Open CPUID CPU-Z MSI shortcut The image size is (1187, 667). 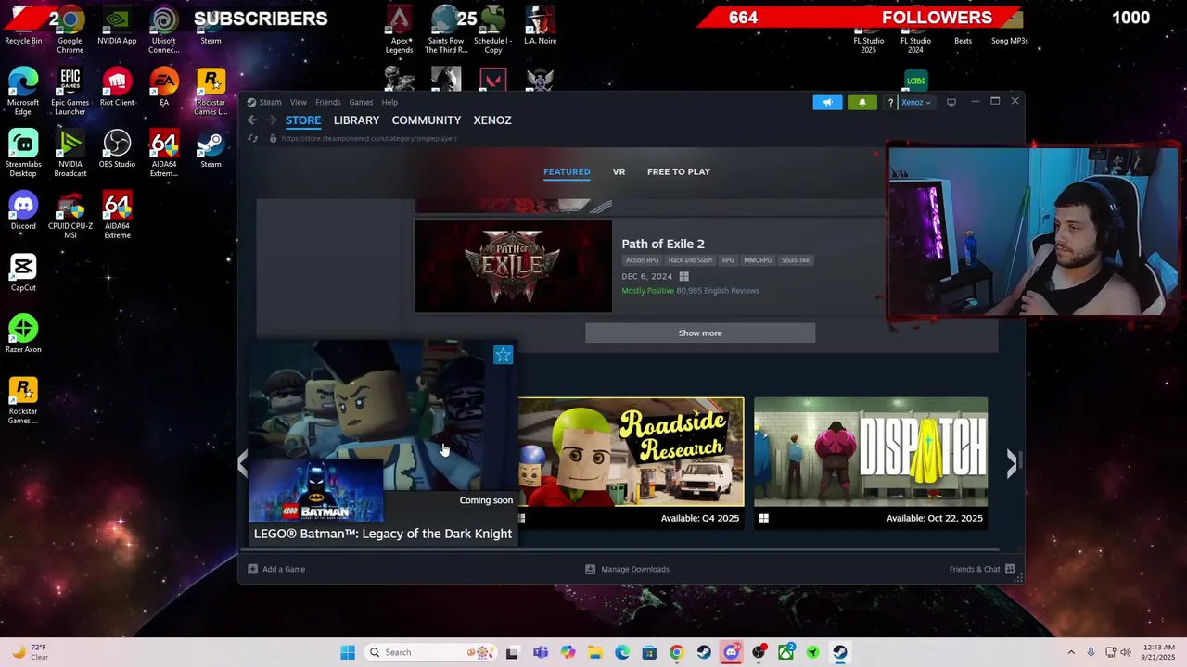click(70, 216)
